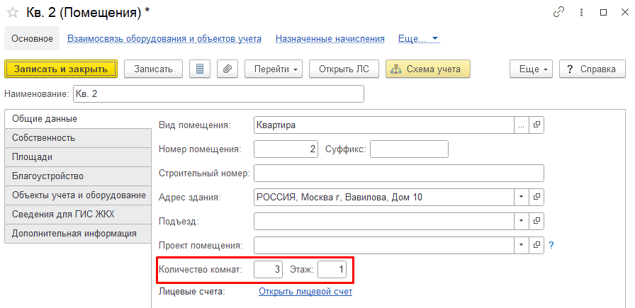This screenshot has height=308, width=635.
Task: Click the report list icon button
Action: coord(200,69)
